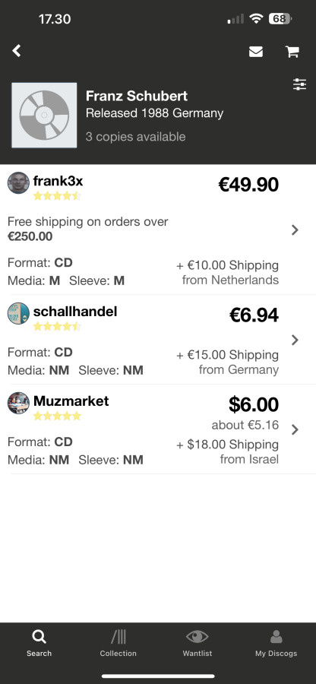
Task: Open seller name frank3x
Action: coord(58,181)
